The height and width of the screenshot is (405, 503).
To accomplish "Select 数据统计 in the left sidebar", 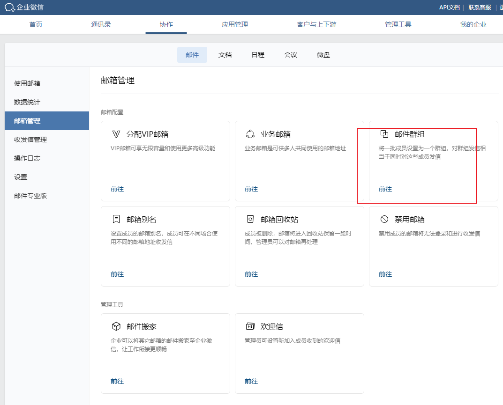I will pyautogui.click(x=27, y=102).
